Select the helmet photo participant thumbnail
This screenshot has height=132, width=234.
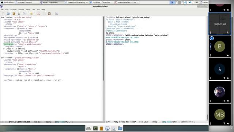[220, 92]
